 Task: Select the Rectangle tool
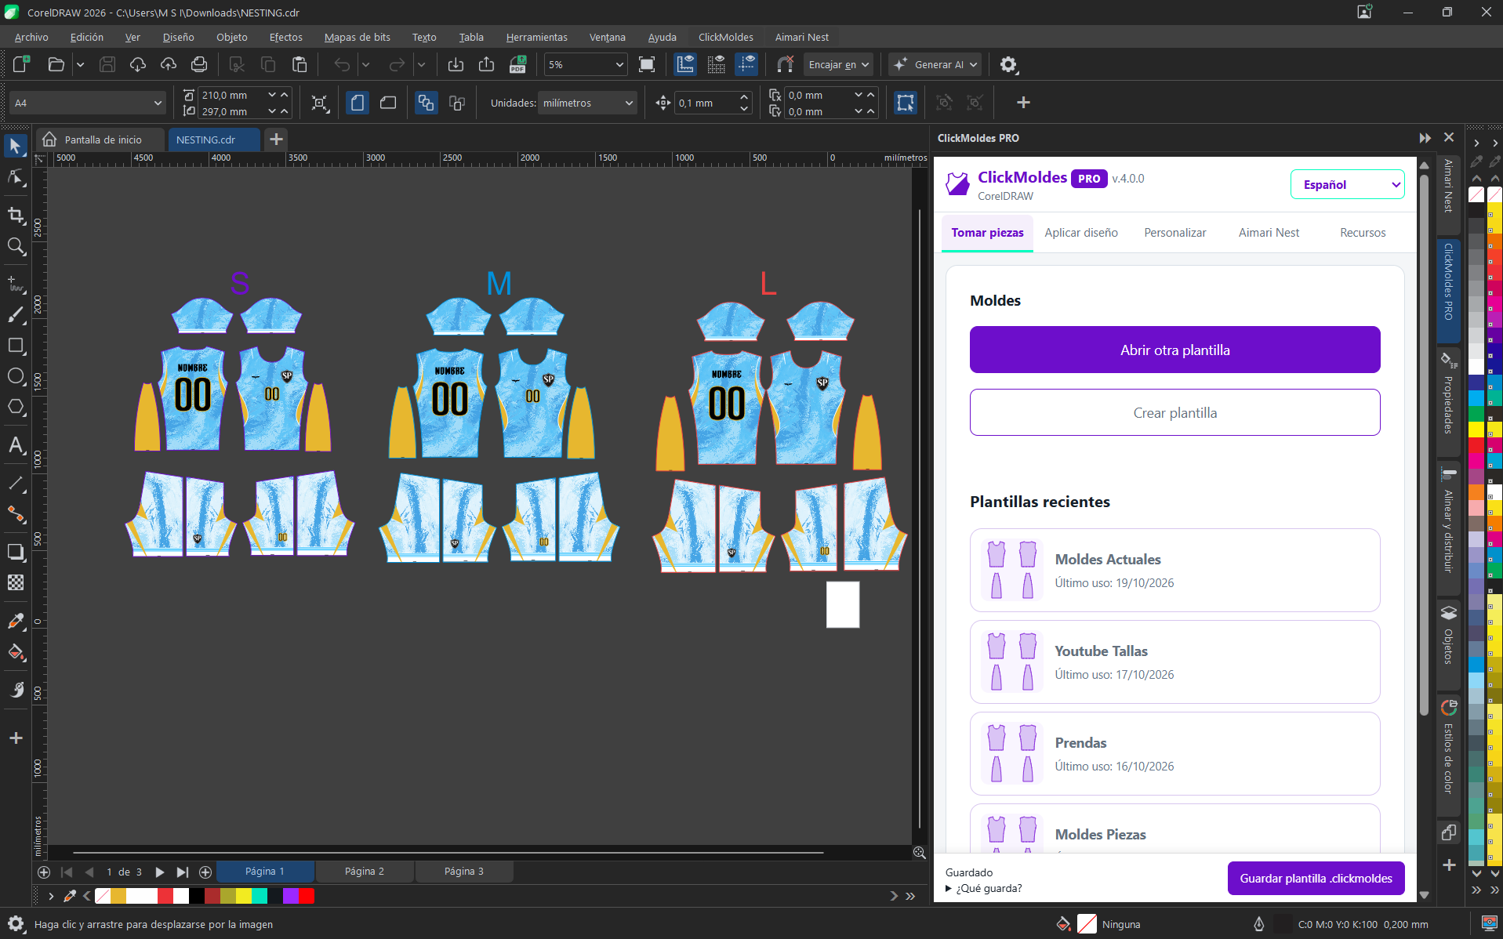16,346
